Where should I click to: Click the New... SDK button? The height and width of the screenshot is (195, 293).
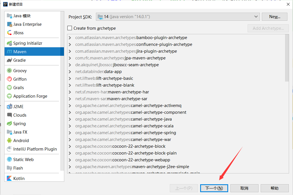tap(275, 17)
